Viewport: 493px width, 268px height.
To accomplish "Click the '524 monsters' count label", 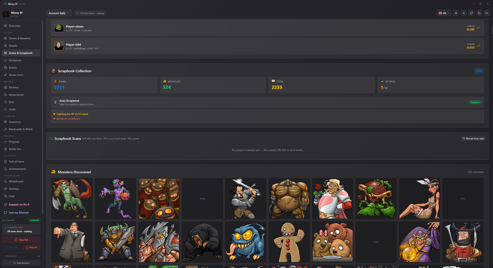I will [476, 172].
